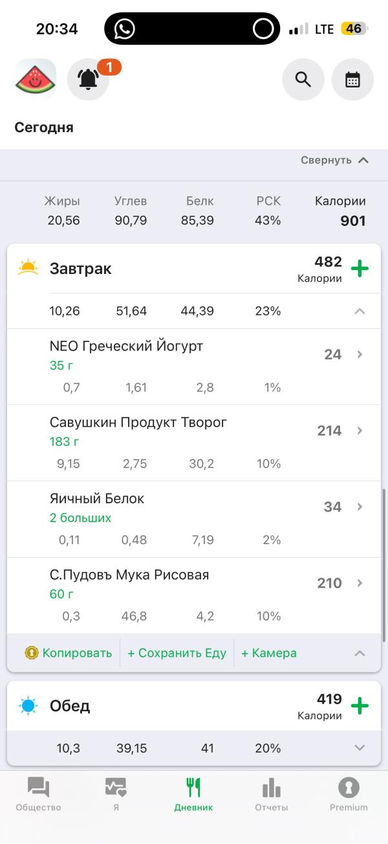Collapse Завтрак from footer chevron

pyautogui.click(x=360, y=653)
